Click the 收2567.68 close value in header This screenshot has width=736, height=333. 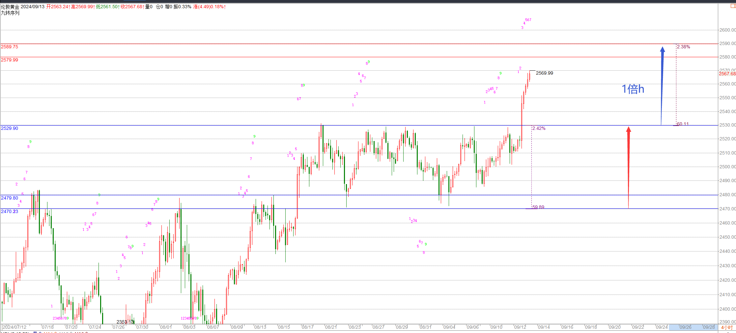click(x=132, y=7)
